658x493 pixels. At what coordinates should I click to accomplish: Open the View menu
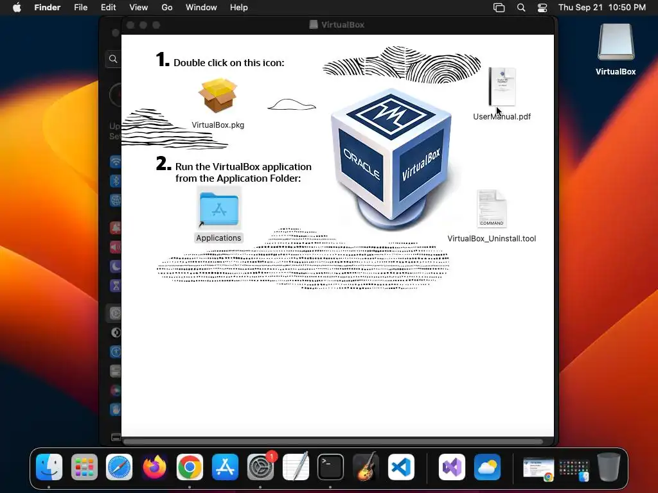(139, 8)
